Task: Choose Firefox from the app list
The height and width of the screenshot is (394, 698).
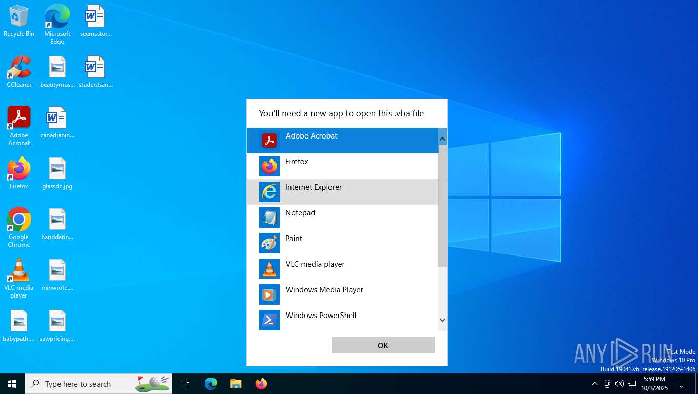Action: click(x=342, y=166)
